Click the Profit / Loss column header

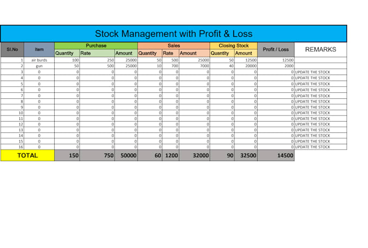(275, 50)
